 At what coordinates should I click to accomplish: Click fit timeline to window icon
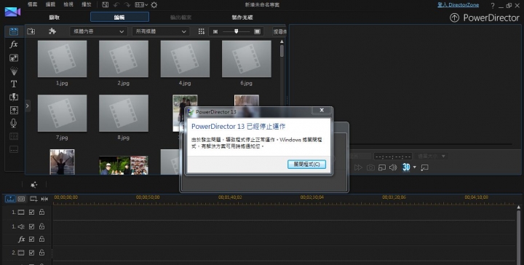pos(44,199)
